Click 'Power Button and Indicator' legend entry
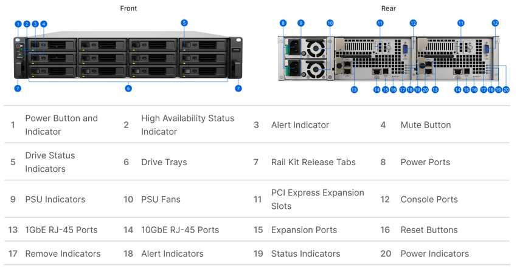 61,125
